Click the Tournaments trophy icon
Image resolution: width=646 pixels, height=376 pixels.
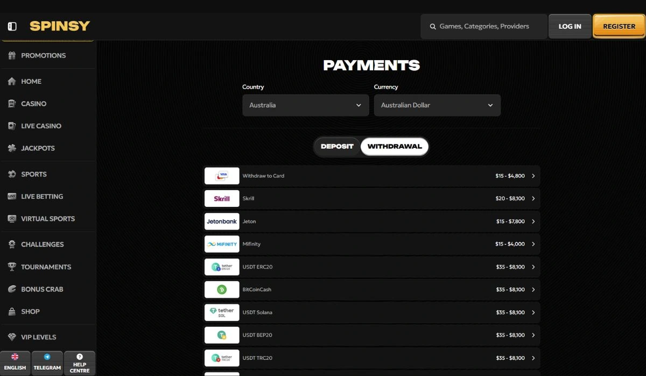12,267
